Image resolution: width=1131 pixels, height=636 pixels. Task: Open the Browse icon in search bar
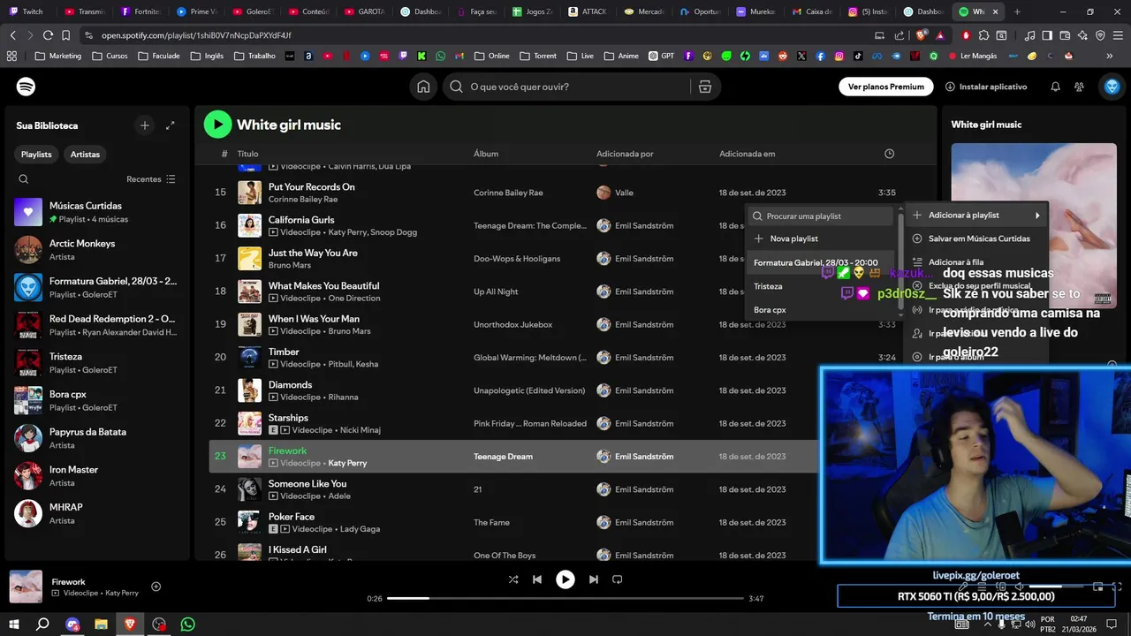704,87
